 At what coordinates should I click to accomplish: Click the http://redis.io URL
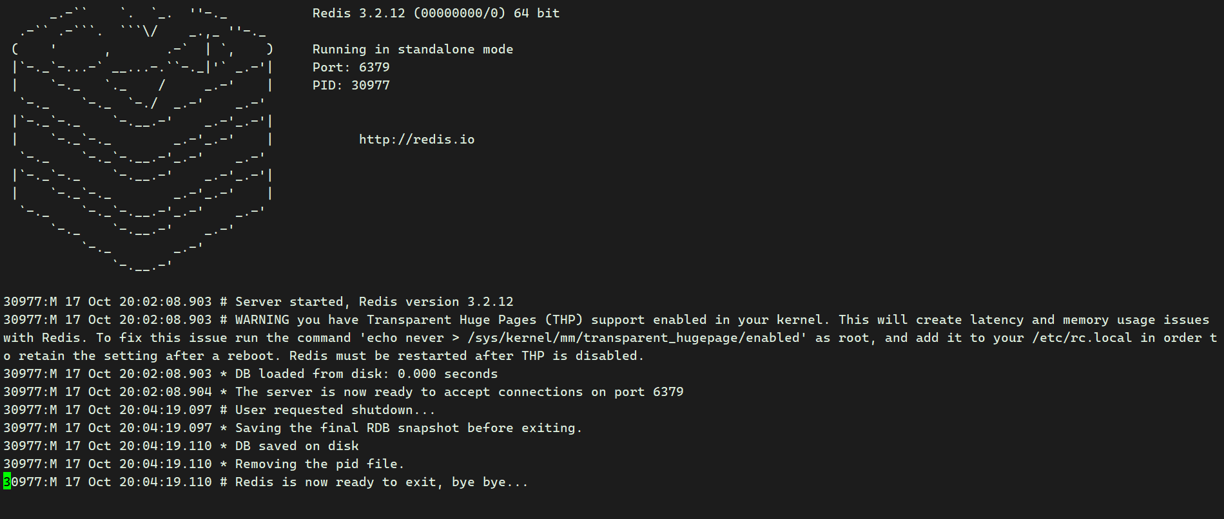(x=416, y=140)
